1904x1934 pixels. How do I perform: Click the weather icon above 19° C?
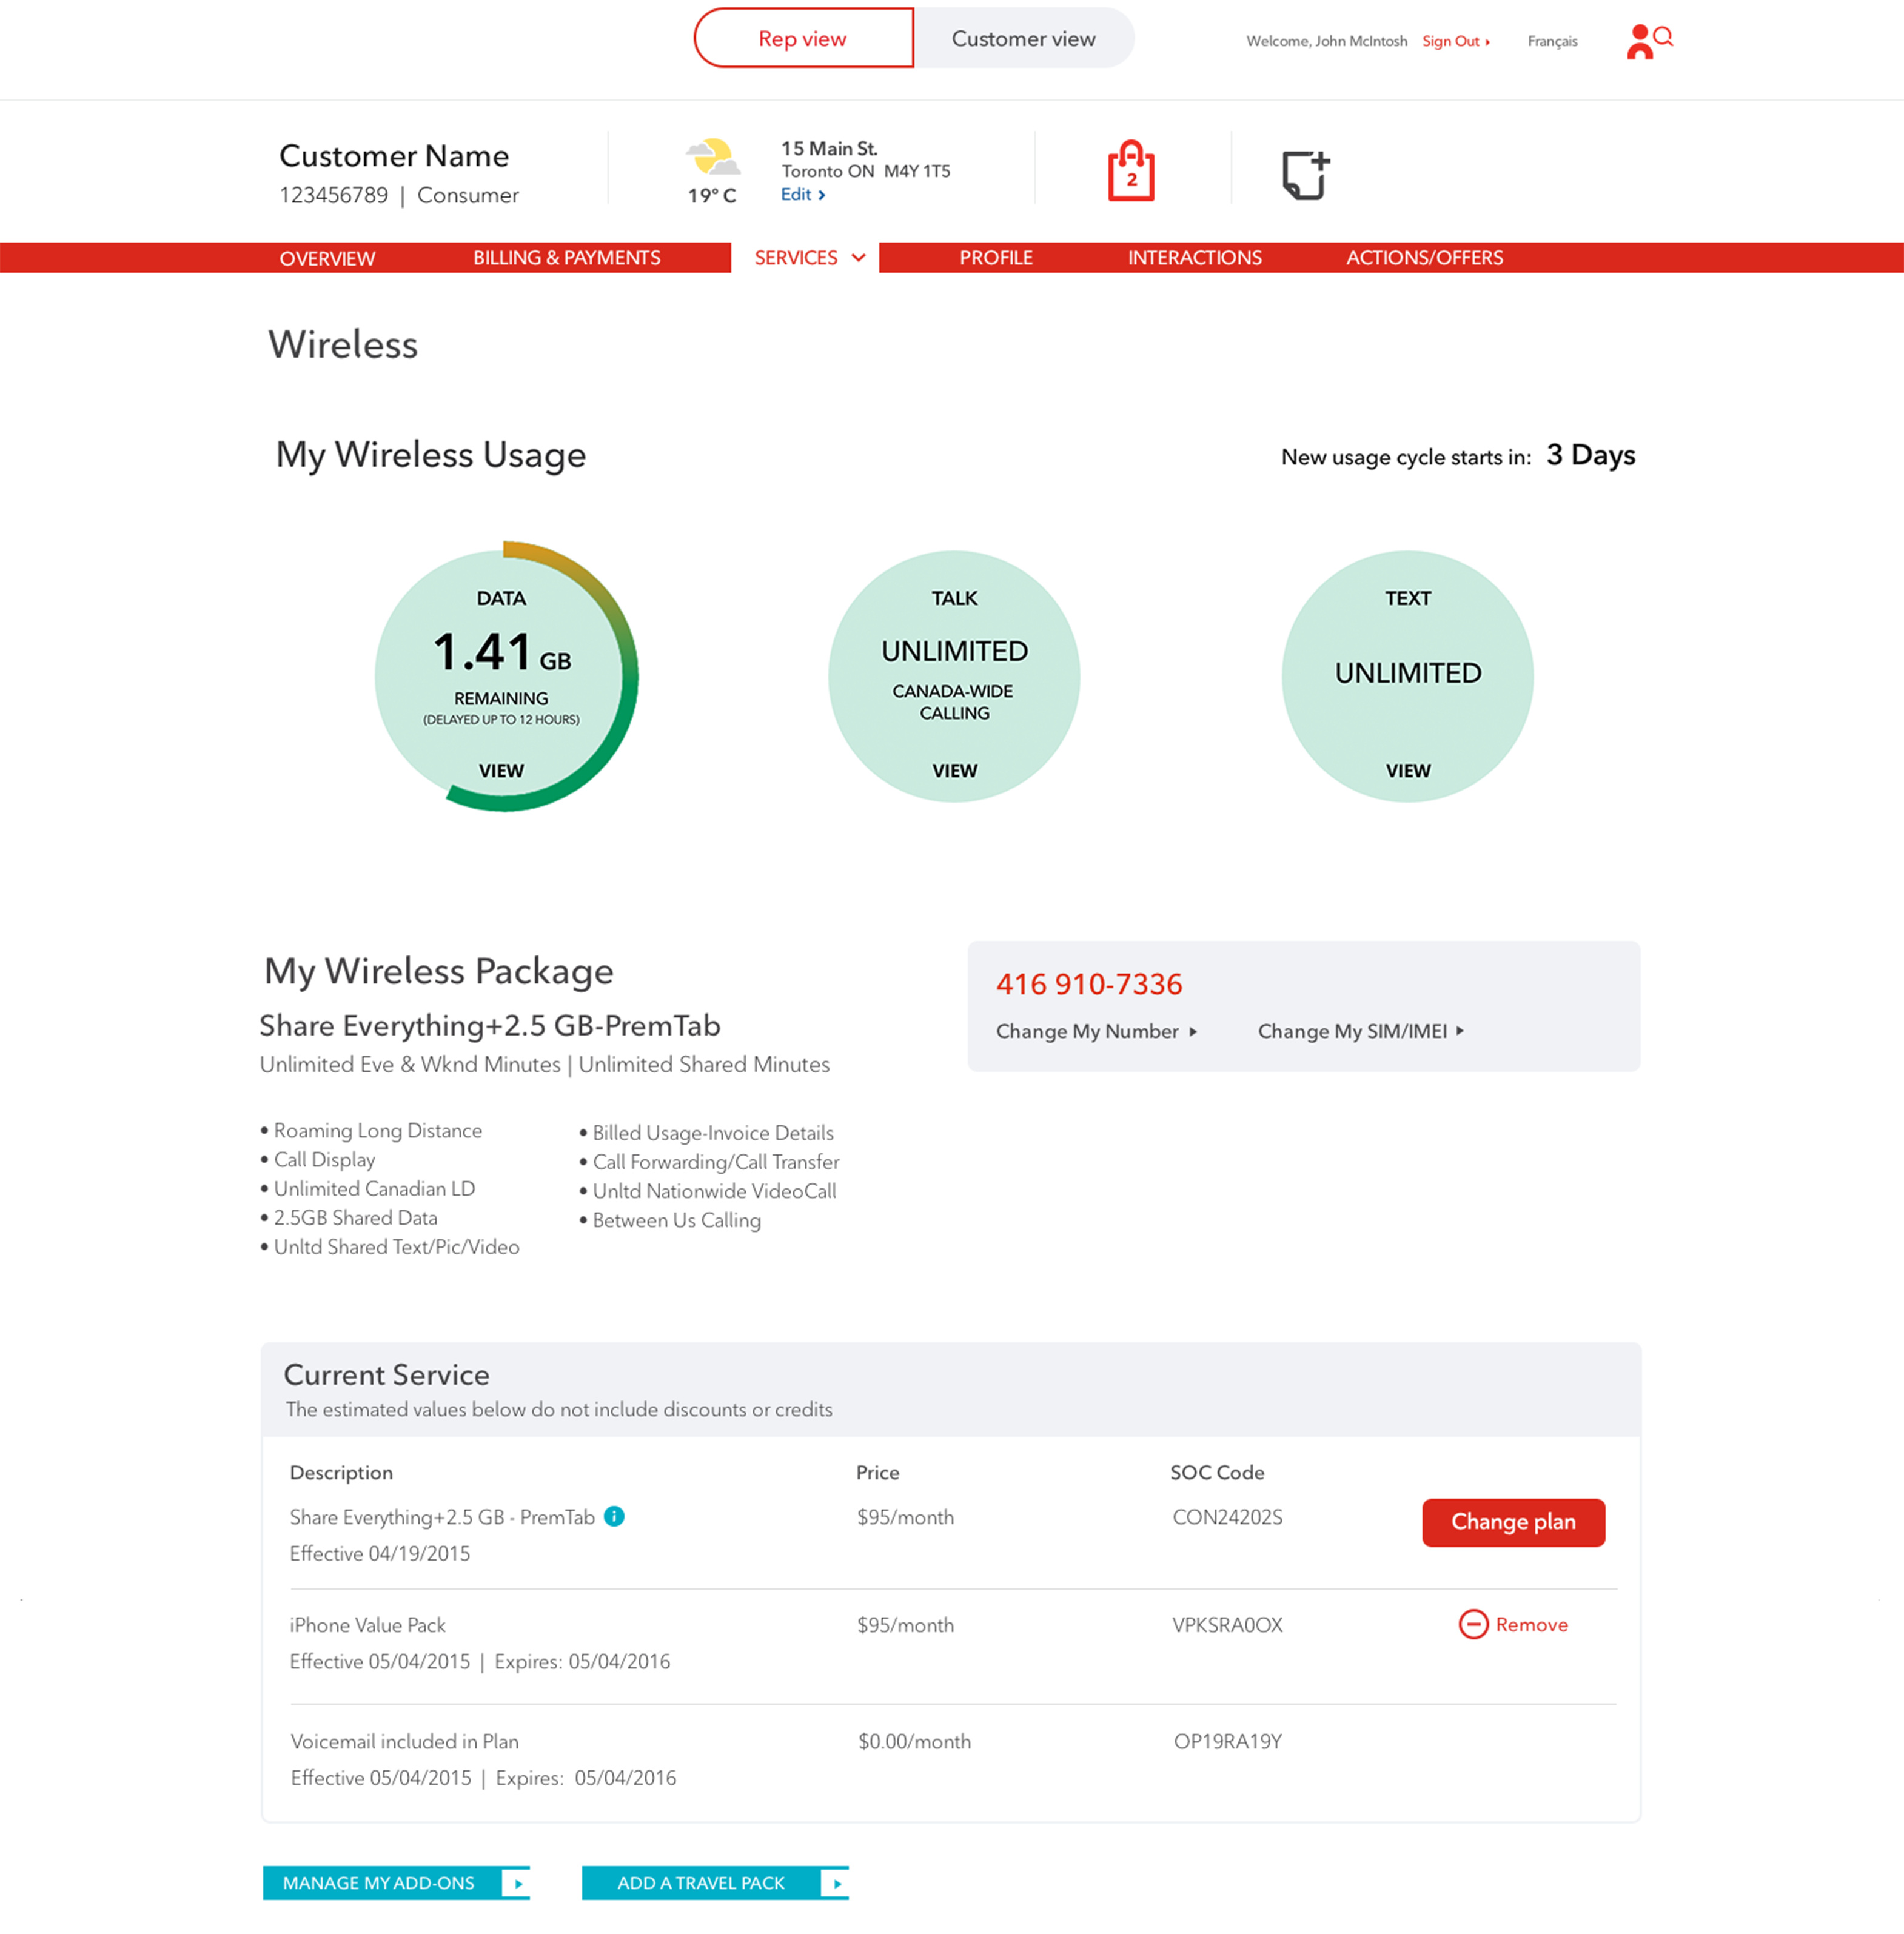712,158
